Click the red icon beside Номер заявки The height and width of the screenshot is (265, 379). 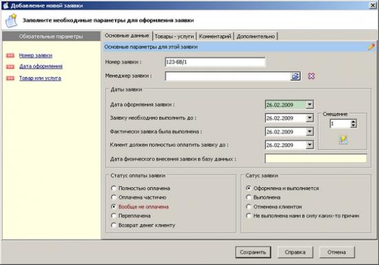coord(10,56)
